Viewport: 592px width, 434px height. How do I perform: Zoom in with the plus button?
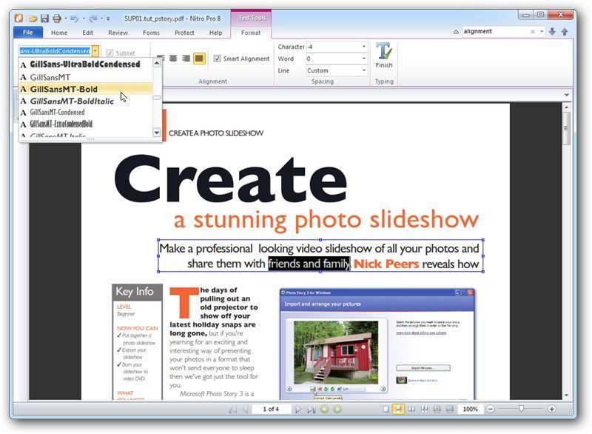click(x=551, y=409)
